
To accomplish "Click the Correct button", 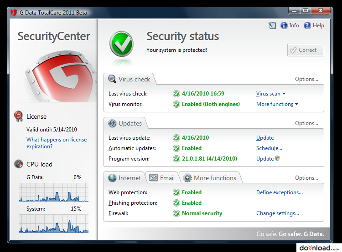I will (306, 50).
